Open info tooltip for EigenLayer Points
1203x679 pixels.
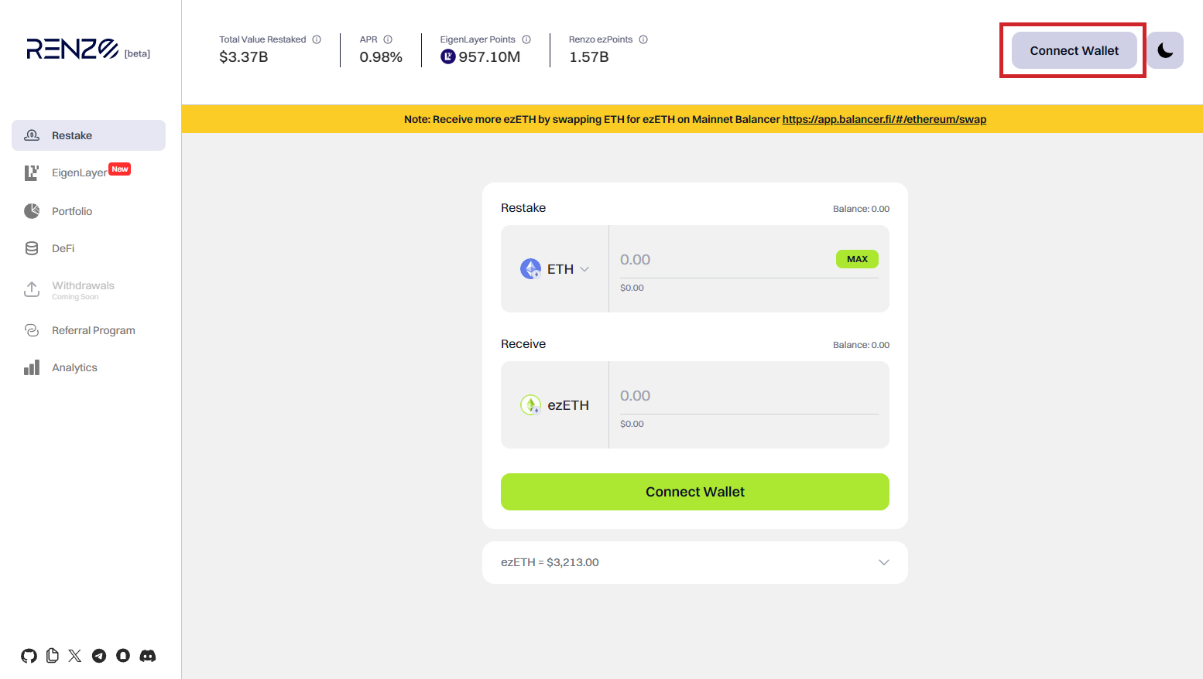(x=526, y=39)
